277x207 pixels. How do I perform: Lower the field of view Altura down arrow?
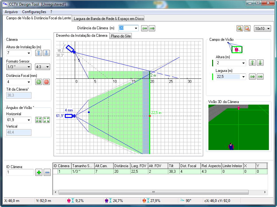pyautogui.click(x=260, y=63)
